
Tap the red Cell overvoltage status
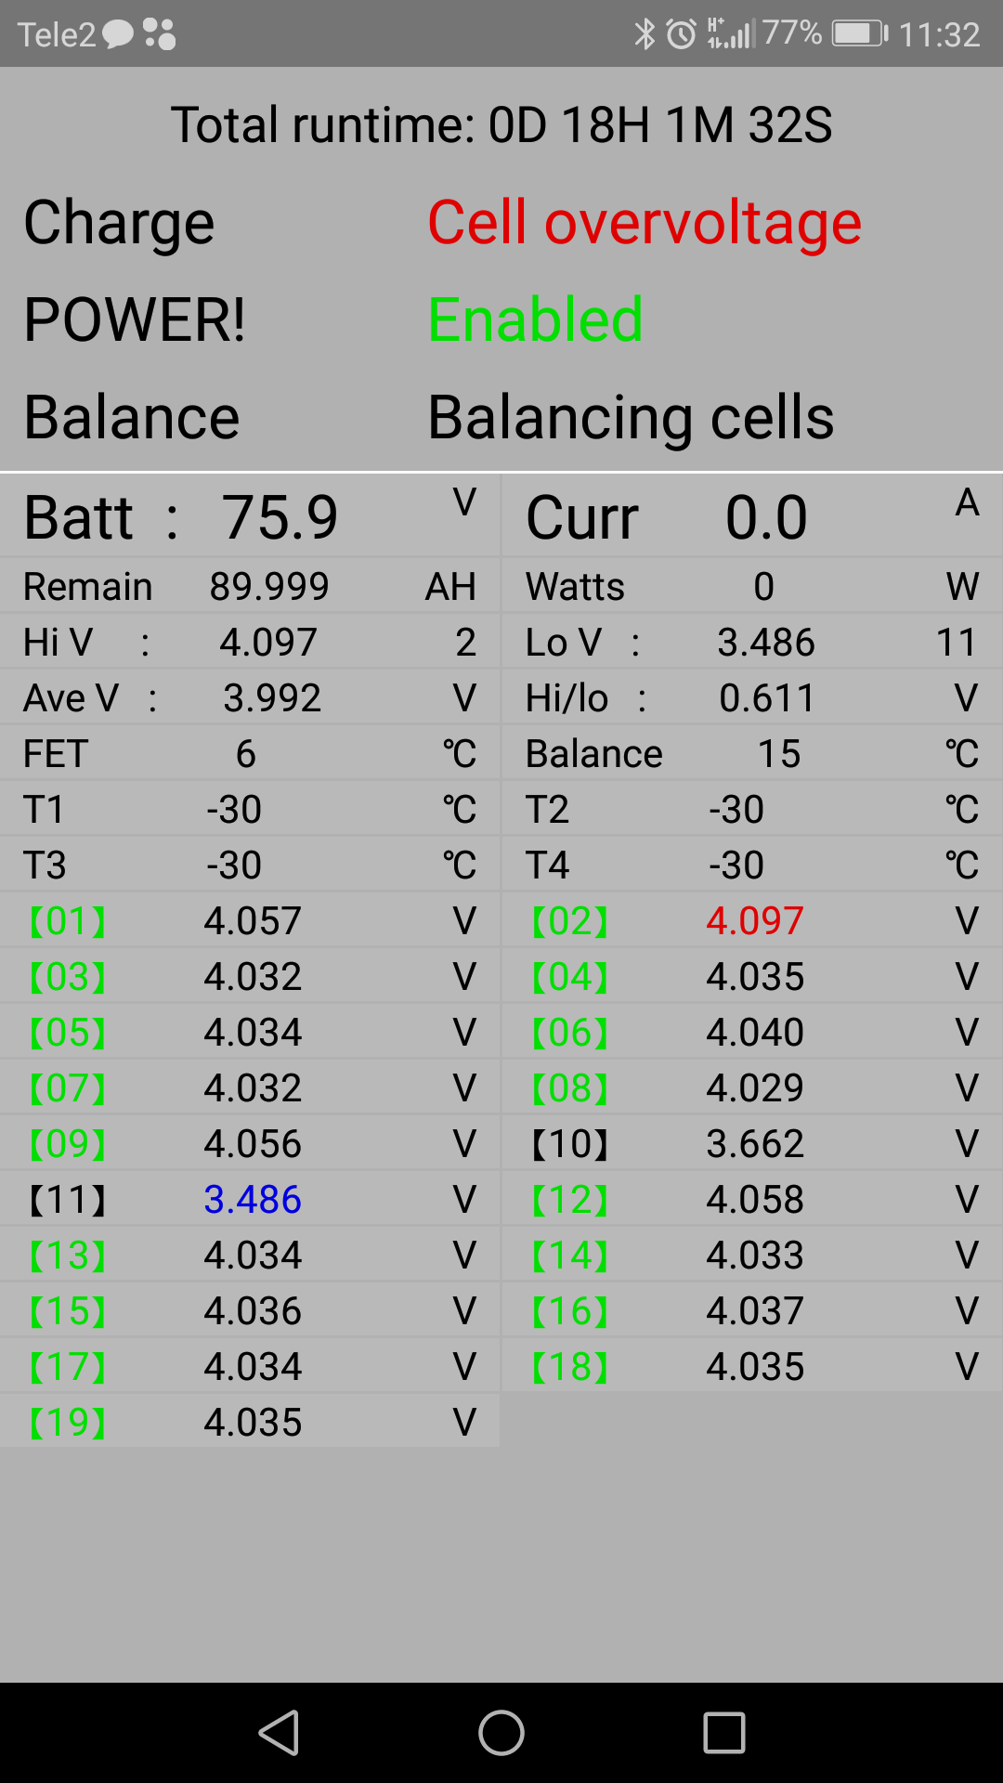point(645,223)
